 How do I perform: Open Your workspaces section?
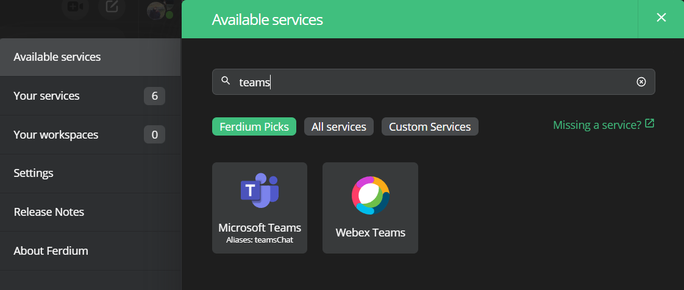click(x=90, y=135)
